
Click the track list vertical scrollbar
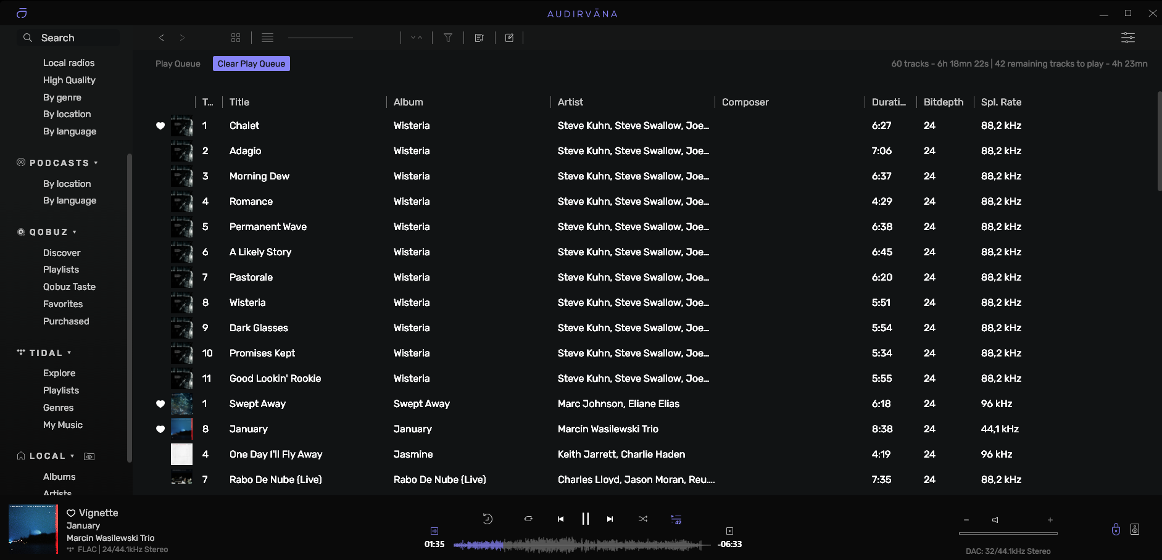point(1160,142)
